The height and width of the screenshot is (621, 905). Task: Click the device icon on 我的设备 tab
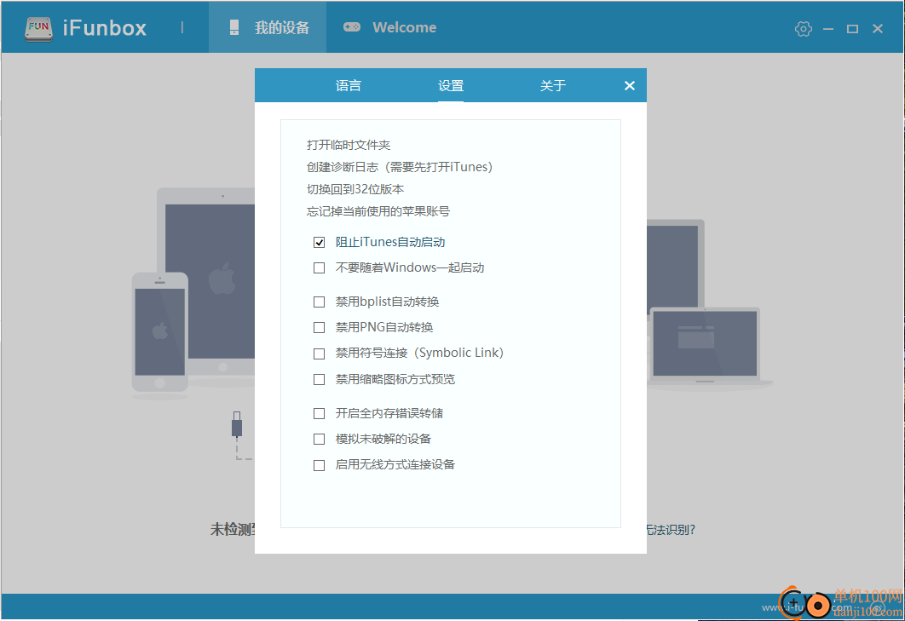(x=233, y=27)
